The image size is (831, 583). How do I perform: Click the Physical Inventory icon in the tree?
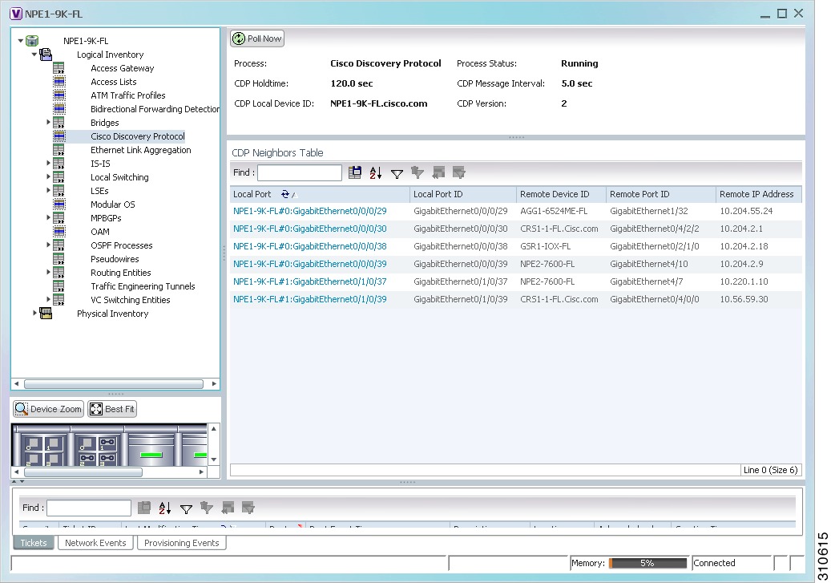(x=46, y=314)
